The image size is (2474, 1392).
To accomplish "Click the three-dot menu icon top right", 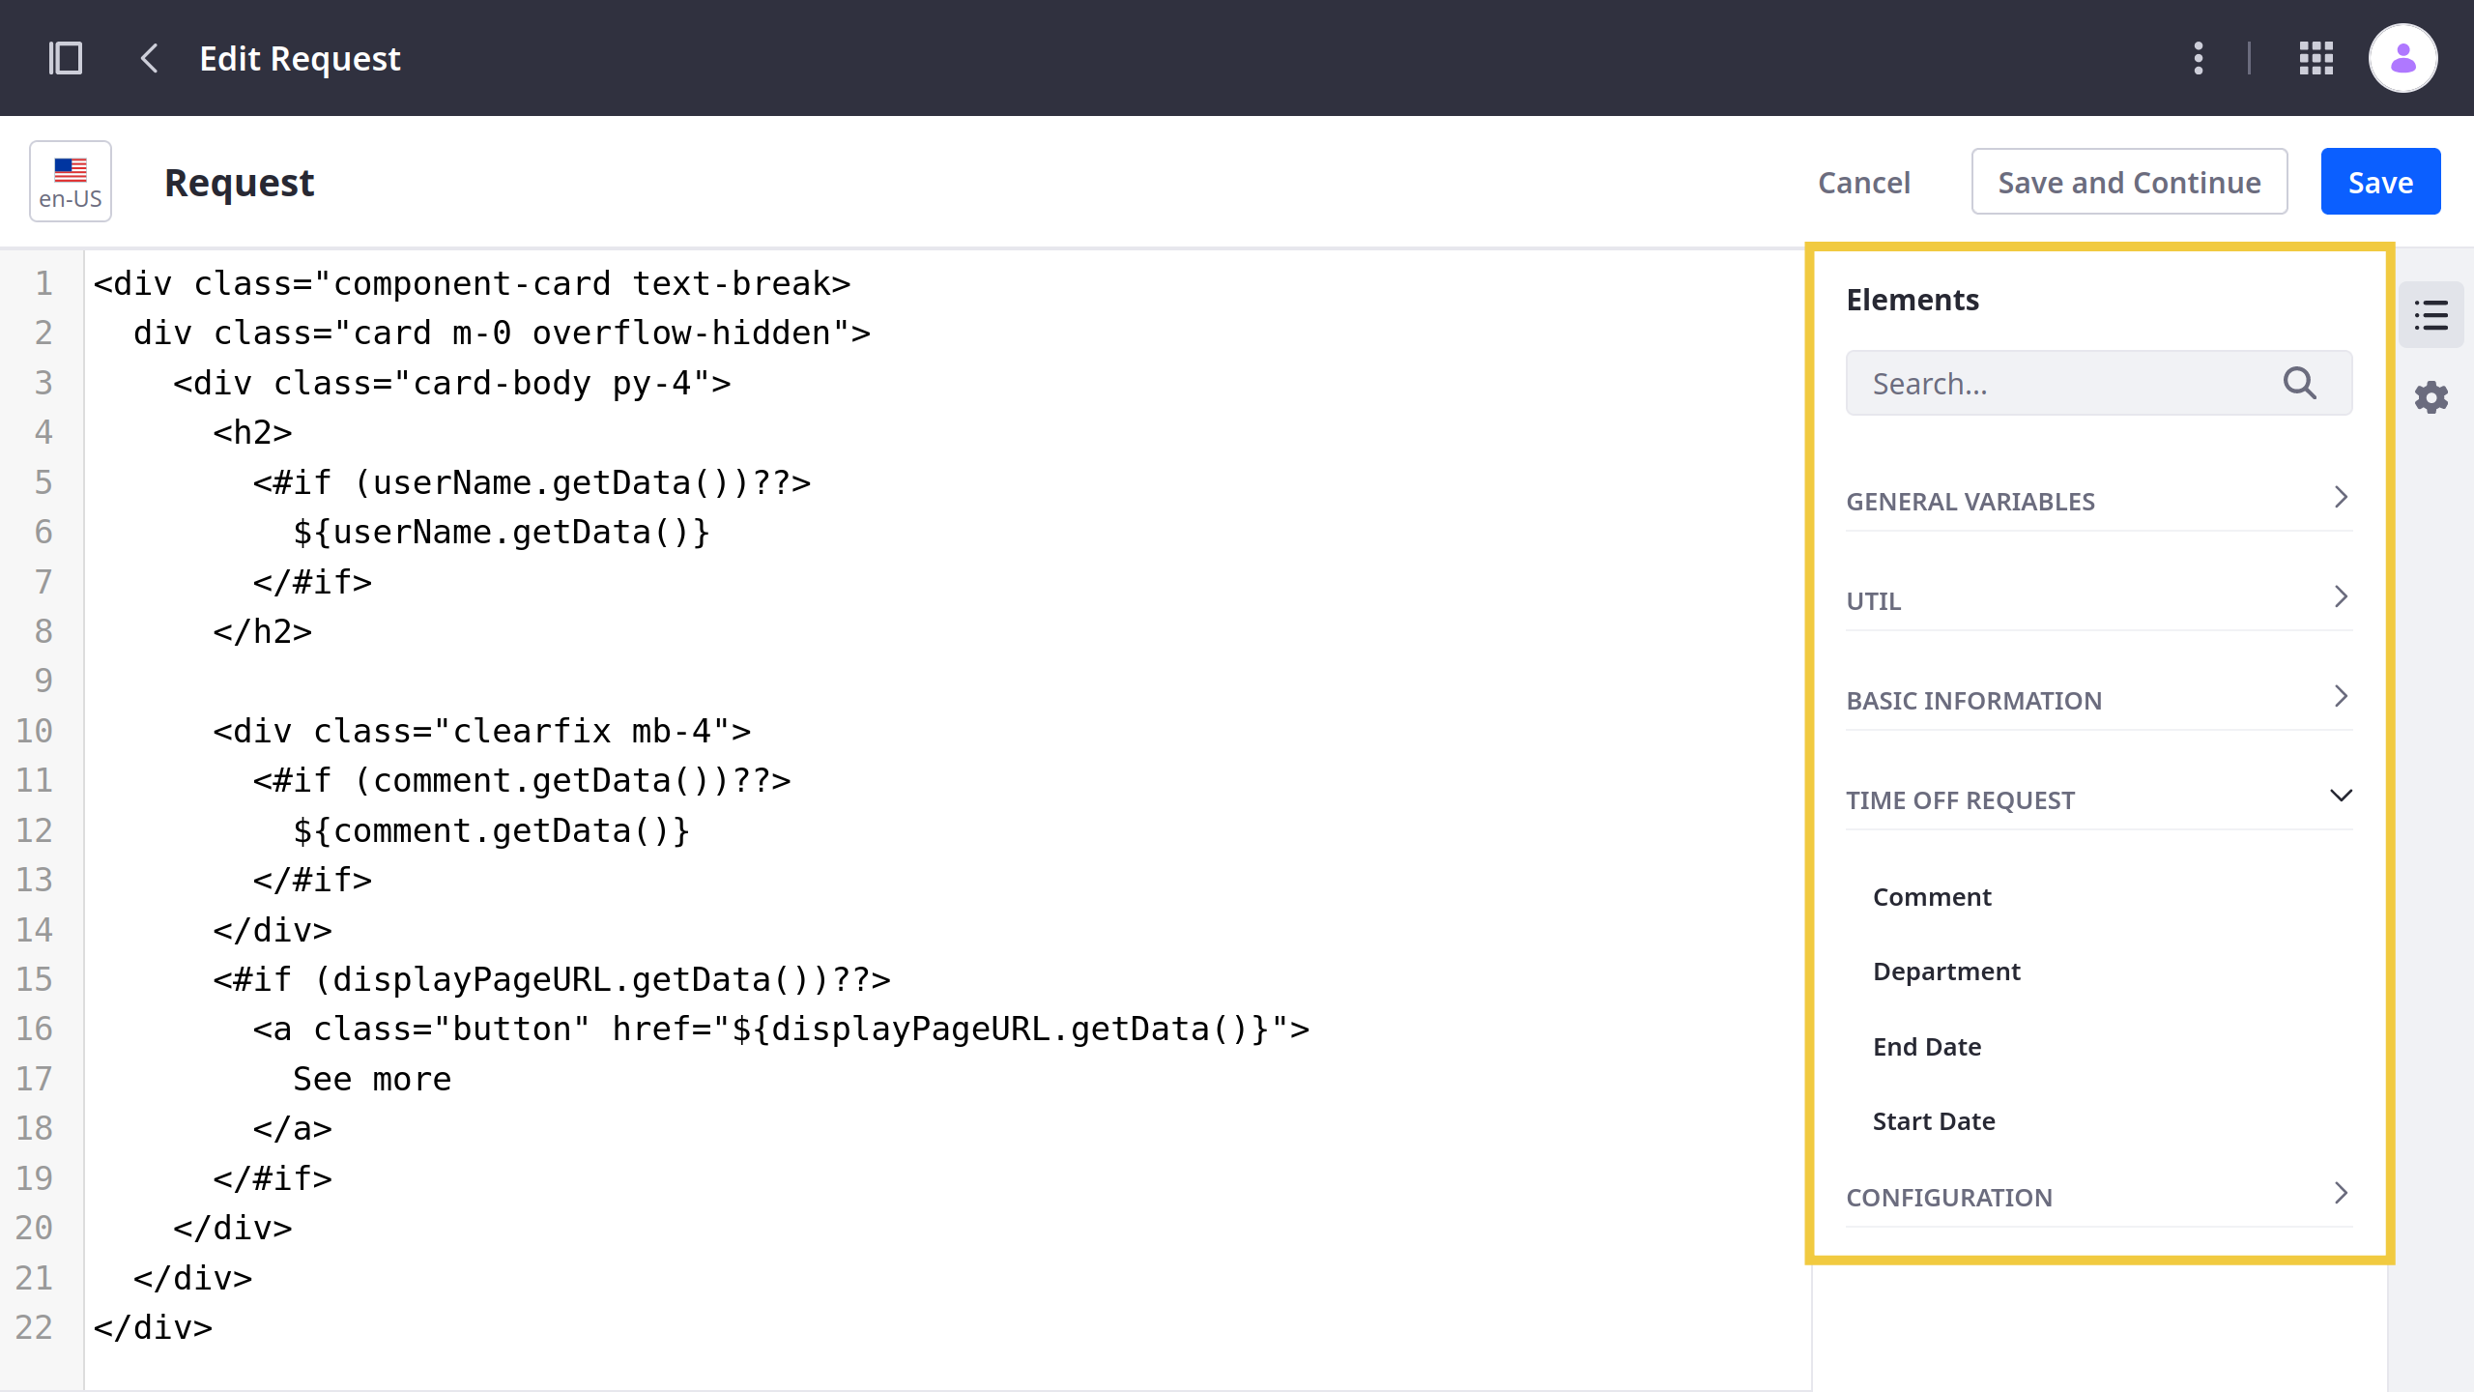I will 2201,58.
